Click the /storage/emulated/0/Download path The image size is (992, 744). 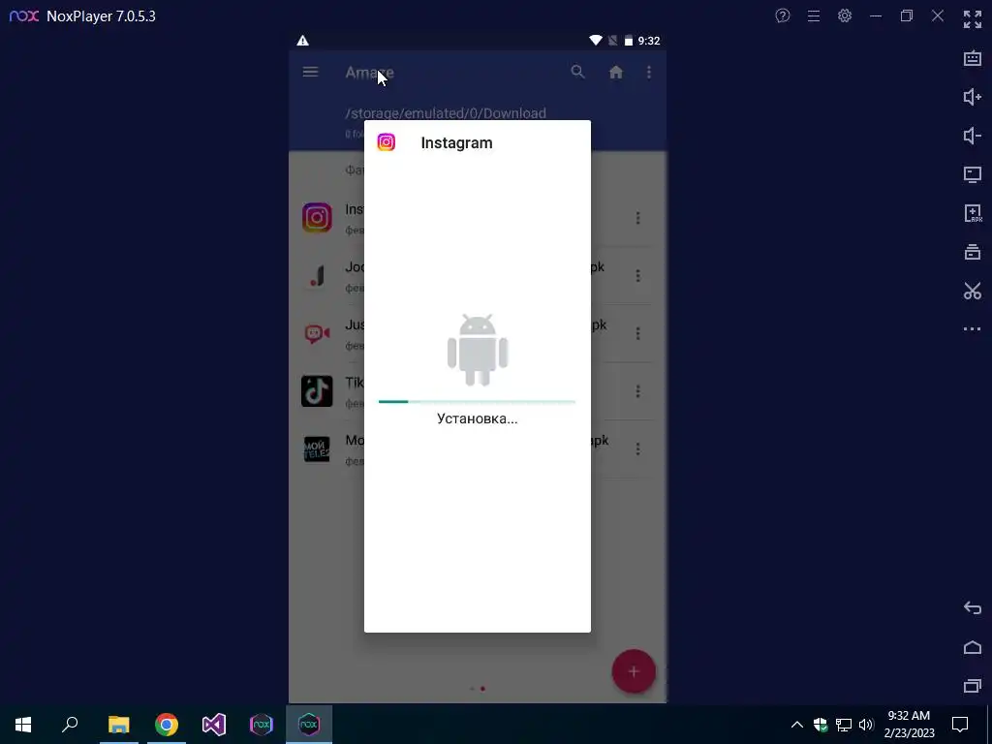(446, 113)
